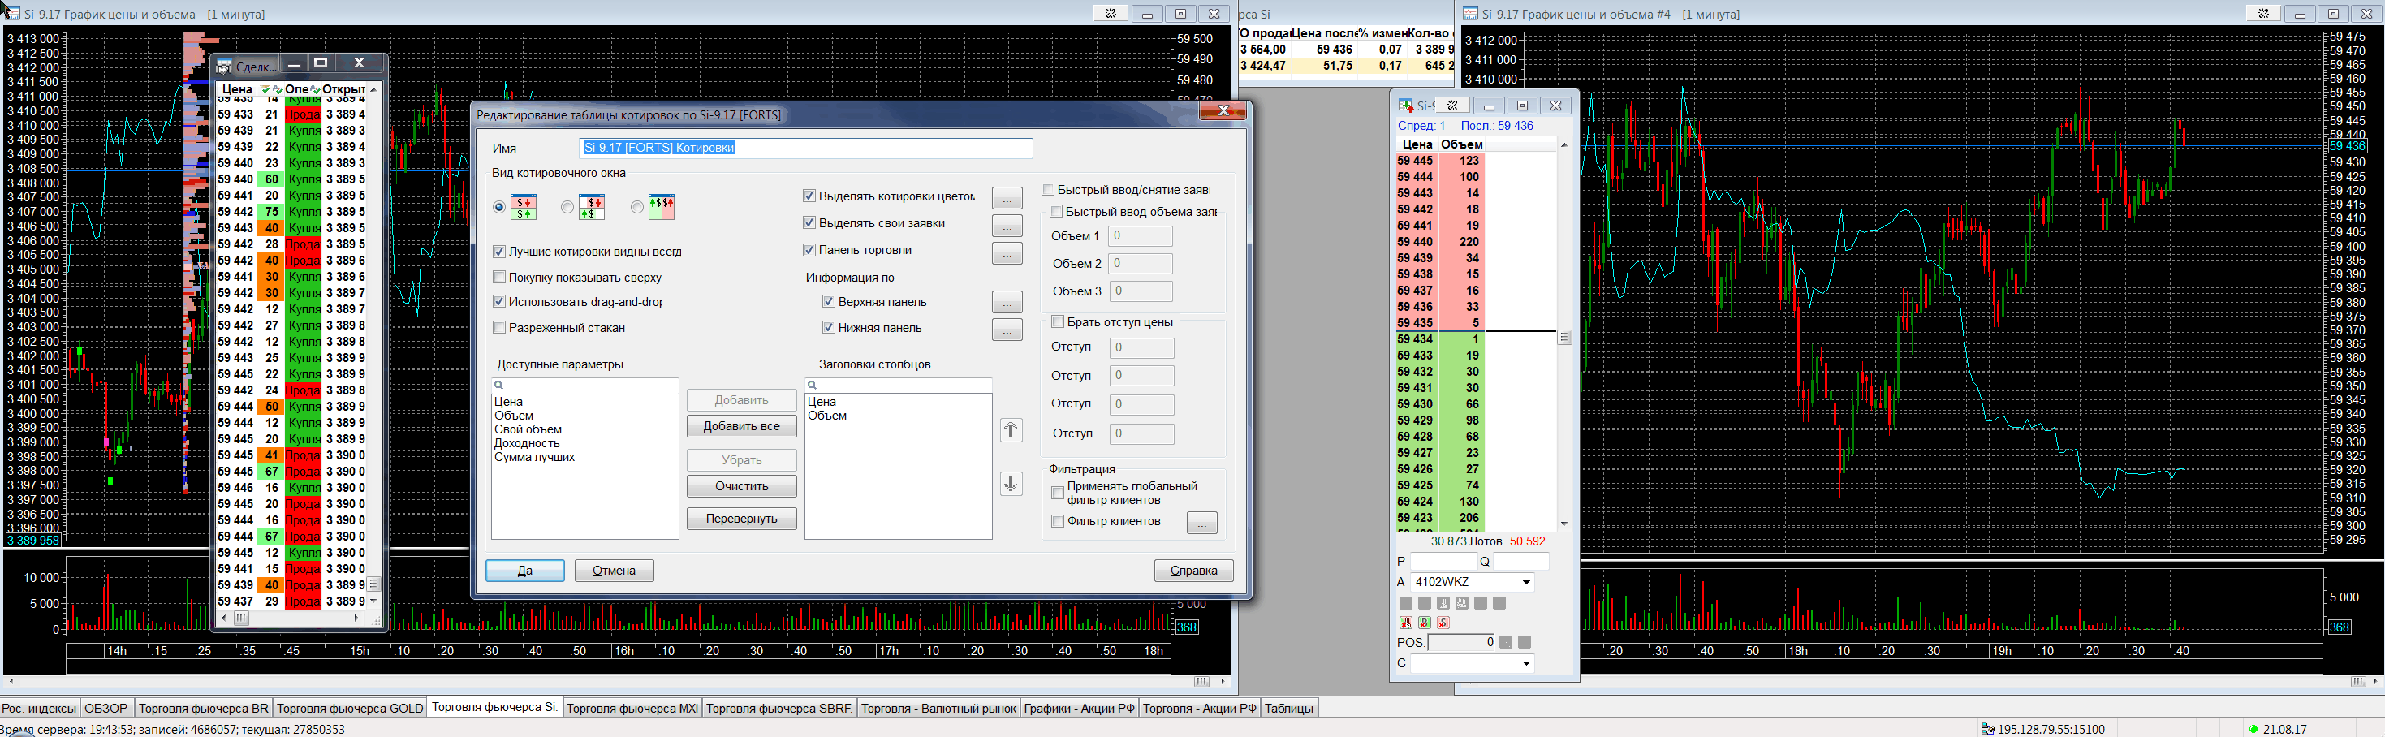Click the green cancel-orders icon in order book

[x=1424, y=623]
